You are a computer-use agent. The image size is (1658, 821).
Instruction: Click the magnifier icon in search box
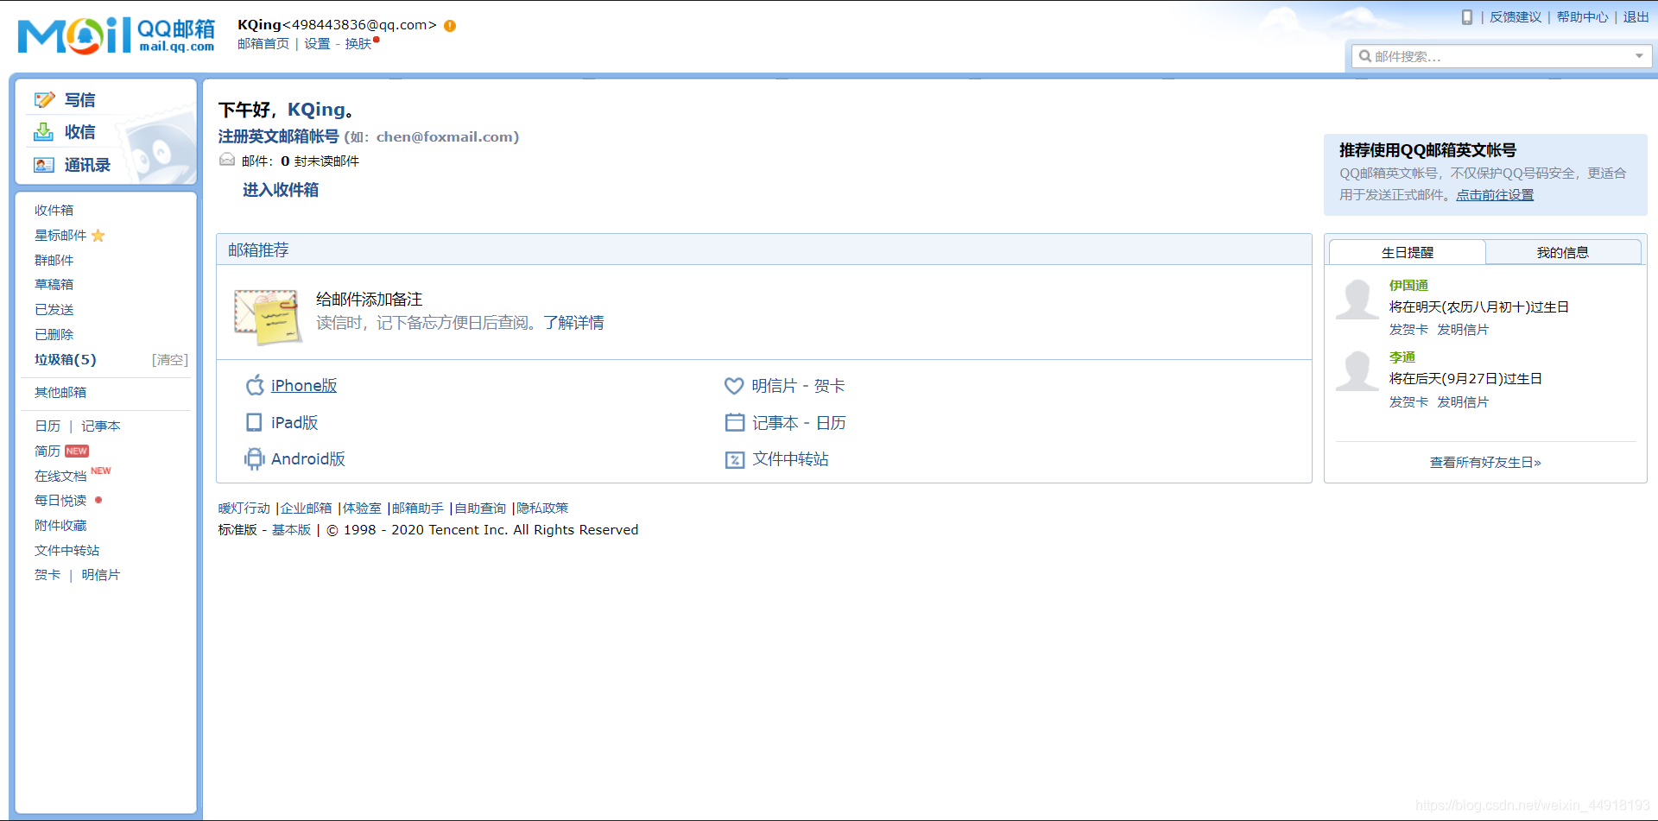1365,56
